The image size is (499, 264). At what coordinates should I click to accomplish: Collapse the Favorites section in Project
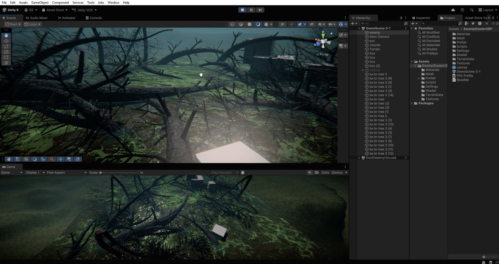[412, 28]
